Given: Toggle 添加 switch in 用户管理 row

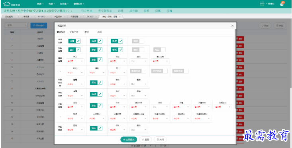Looking at the screenshot, I should (x=96, y=60).
